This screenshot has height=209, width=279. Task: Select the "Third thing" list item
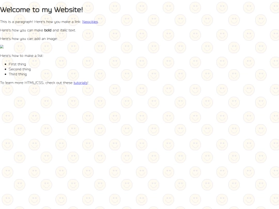pos(18,74)
